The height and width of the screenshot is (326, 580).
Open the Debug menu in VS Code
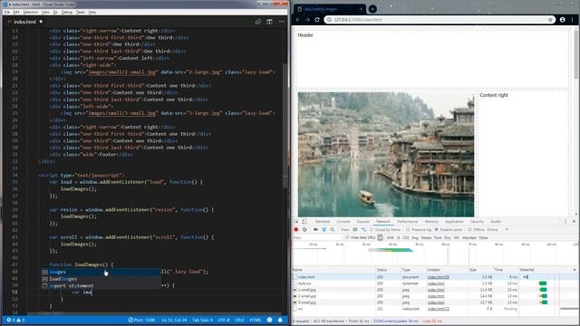click(x=67, y=12)
